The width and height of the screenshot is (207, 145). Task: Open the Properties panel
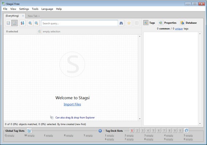[x=167, y=23]
